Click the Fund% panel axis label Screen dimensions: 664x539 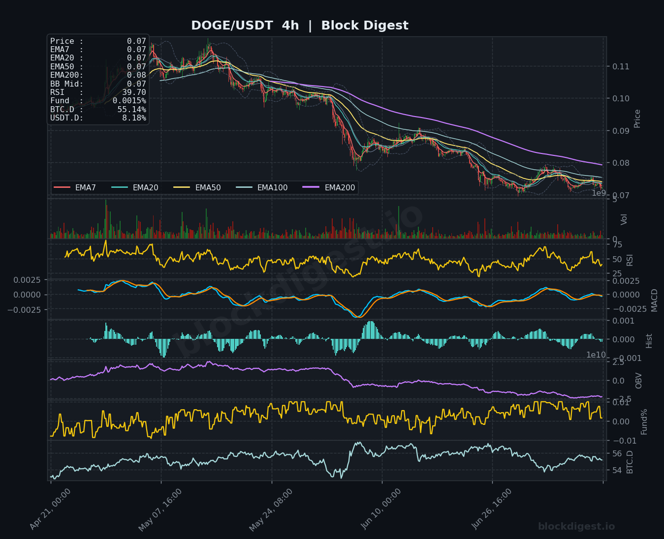coord(644,421)
